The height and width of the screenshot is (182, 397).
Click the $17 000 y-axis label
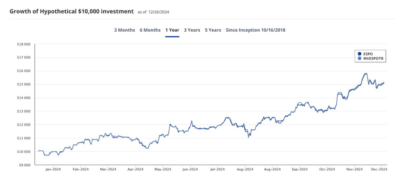click(x=24, y=57)
